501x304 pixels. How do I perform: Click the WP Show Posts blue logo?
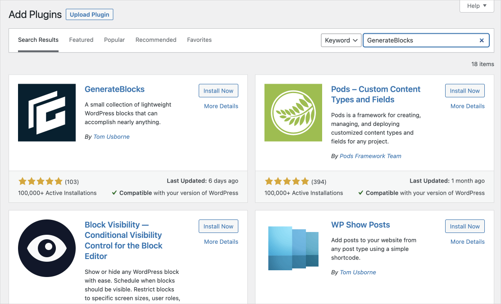coord(293,248)
